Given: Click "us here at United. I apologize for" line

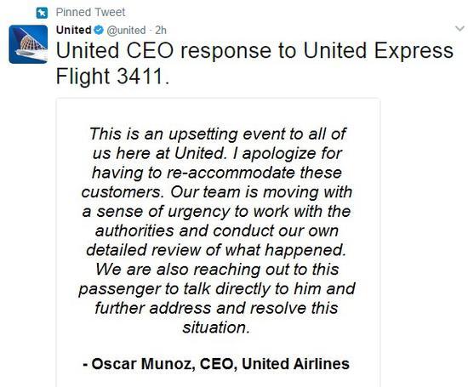Looking at the screenshot, I should (x=218, y=153).
